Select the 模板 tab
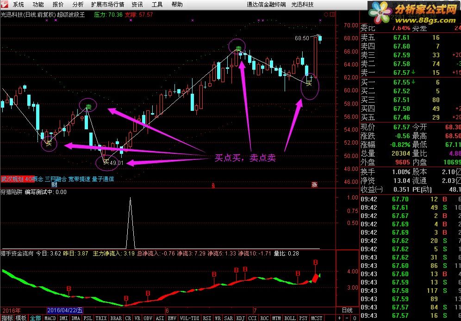Image resolution: width=461 pixels, height=321 pixels. (x=20, y=318)
